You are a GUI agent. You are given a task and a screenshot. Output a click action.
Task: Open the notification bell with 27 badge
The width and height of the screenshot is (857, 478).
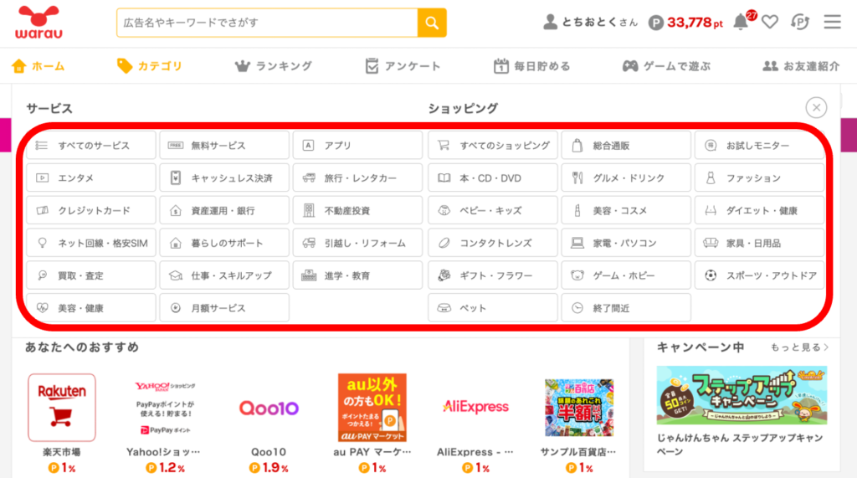pyautogui.click(x=741, y=22)
